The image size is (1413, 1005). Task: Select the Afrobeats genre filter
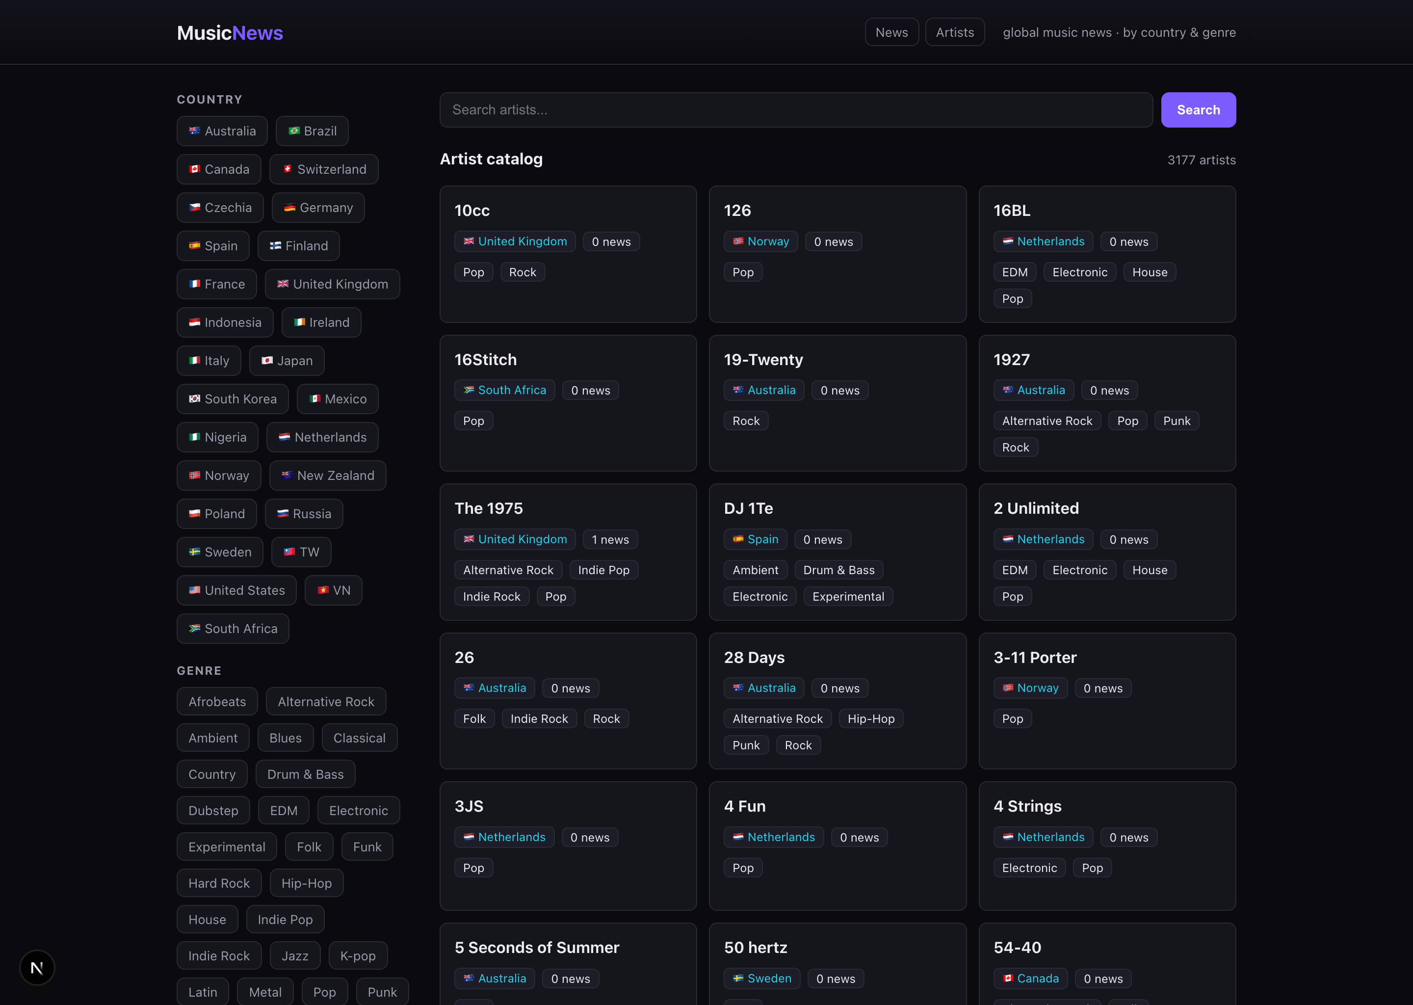pos(217,702)
